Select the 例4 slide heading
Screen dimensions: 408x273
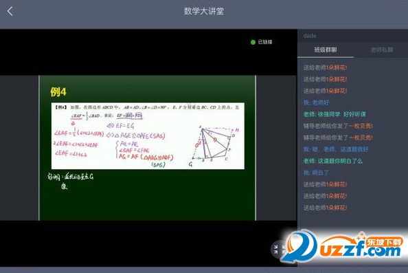58,91
